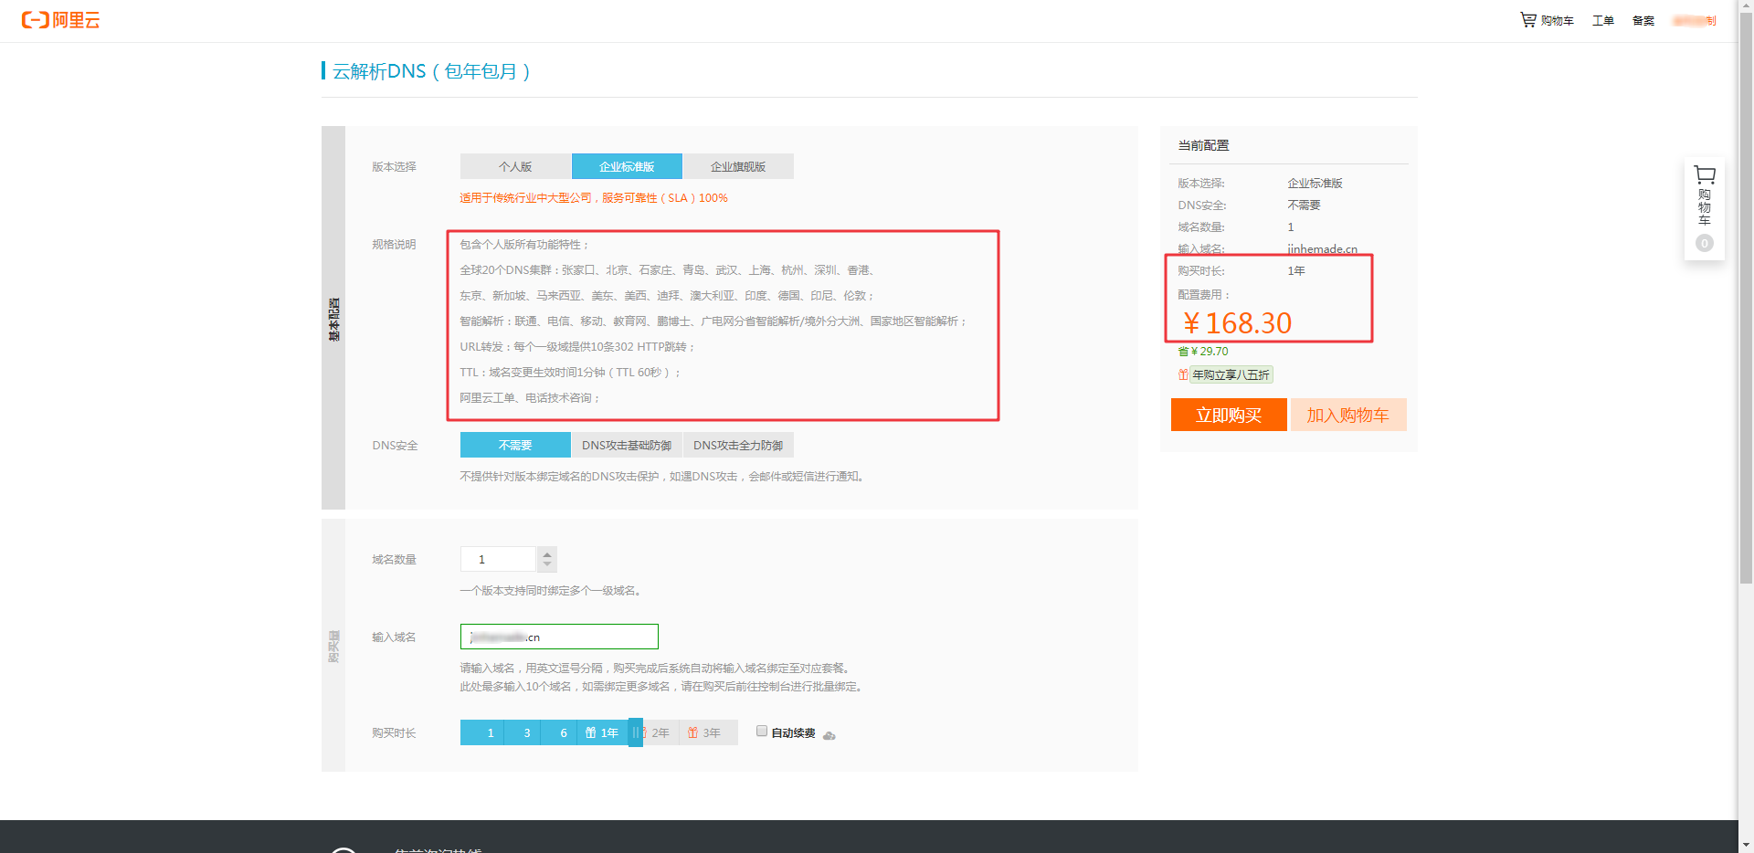The image size is (1754, 853).
Task: Choose DNS攻击基础防御 option
Action: pyautogui.click(x=627, y=445)
